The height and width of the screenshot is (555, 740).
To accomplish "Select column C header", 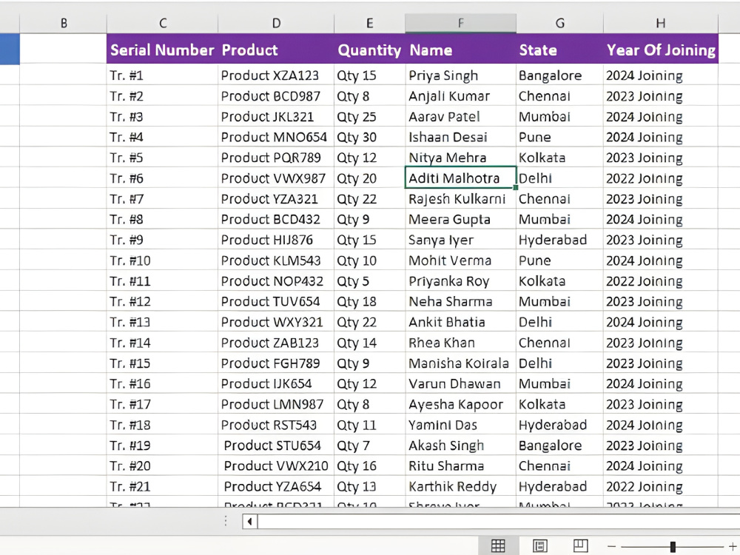I will pos(162,23).
